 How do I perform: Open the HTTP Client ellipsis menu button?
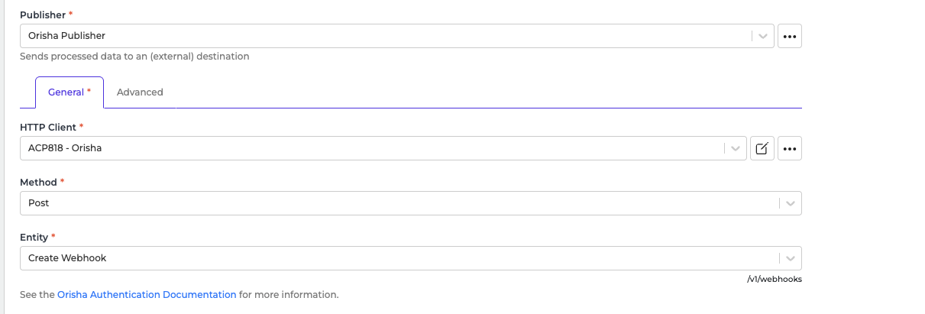(790, 148)
